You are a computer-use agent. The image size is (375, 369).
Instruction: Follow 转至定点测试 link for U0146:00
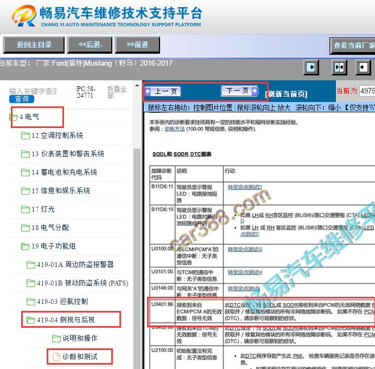(244, 289)
